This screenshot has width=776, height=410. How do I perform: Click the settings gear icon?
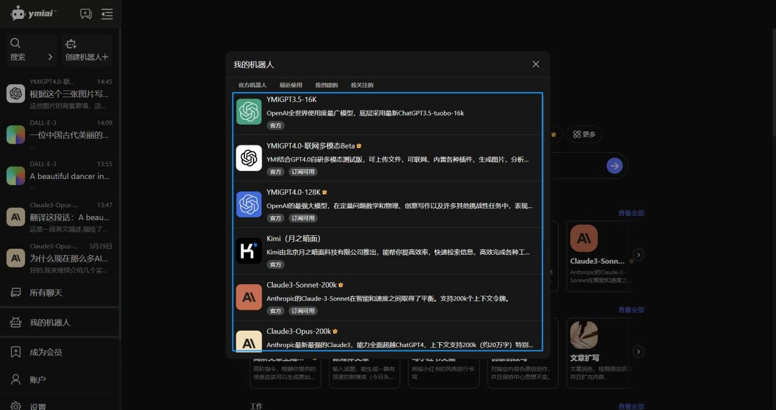(16, 406)
